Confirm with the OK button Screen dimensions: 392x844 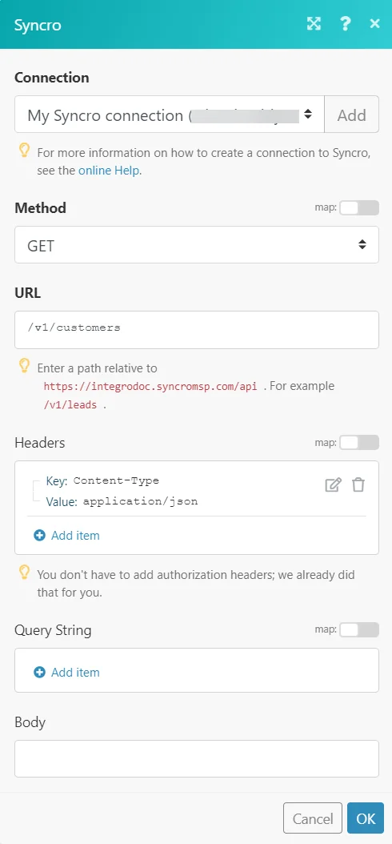point(366,818)
